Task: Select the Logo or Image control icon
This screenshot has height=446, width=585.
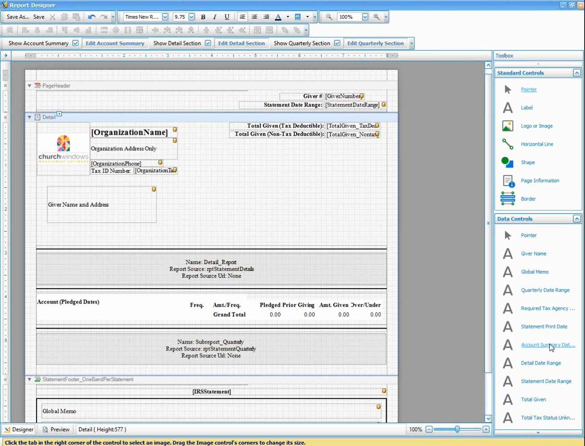Action: (x=507, y=126)
